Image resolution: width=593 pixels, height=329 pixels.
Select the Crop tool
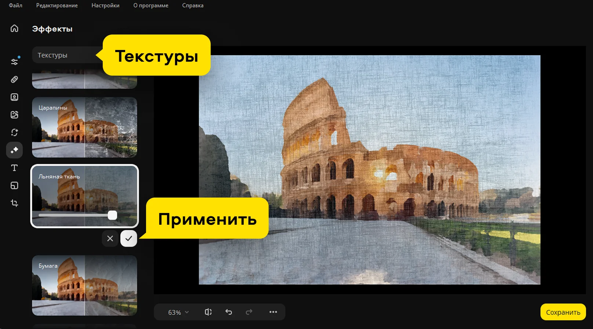pyautogui.click(x=14, y=203)
